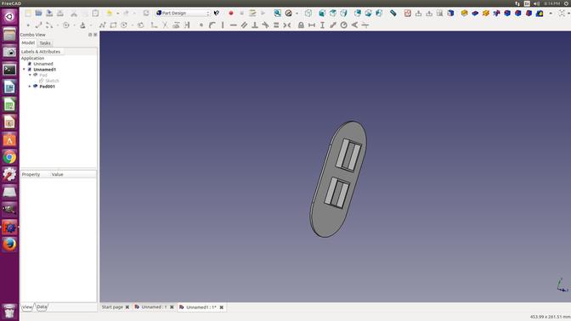Click the symmetric constraint icon
Viewport: 571px width, 321px height.
pos(287,25)
